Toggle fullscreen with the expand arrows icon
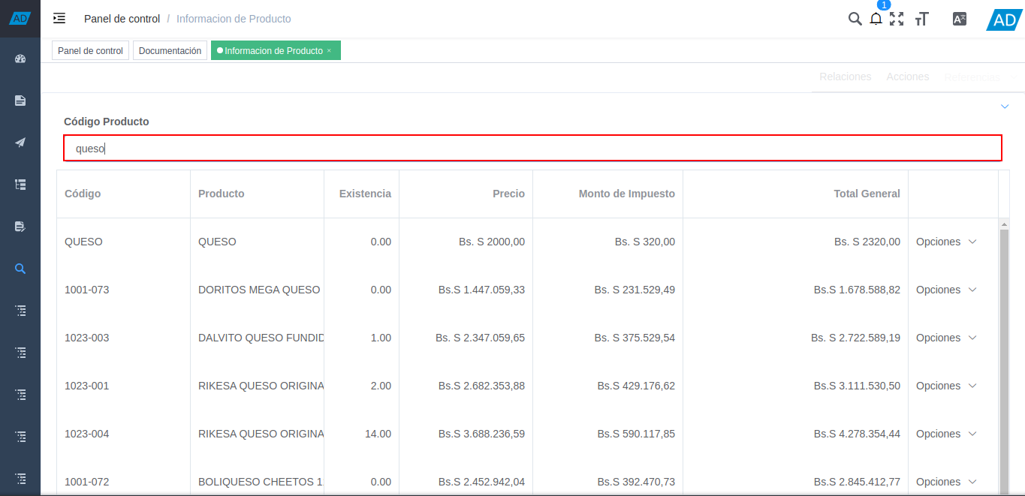This screenshot has height=496, width=1025. (x=896, y=19)
